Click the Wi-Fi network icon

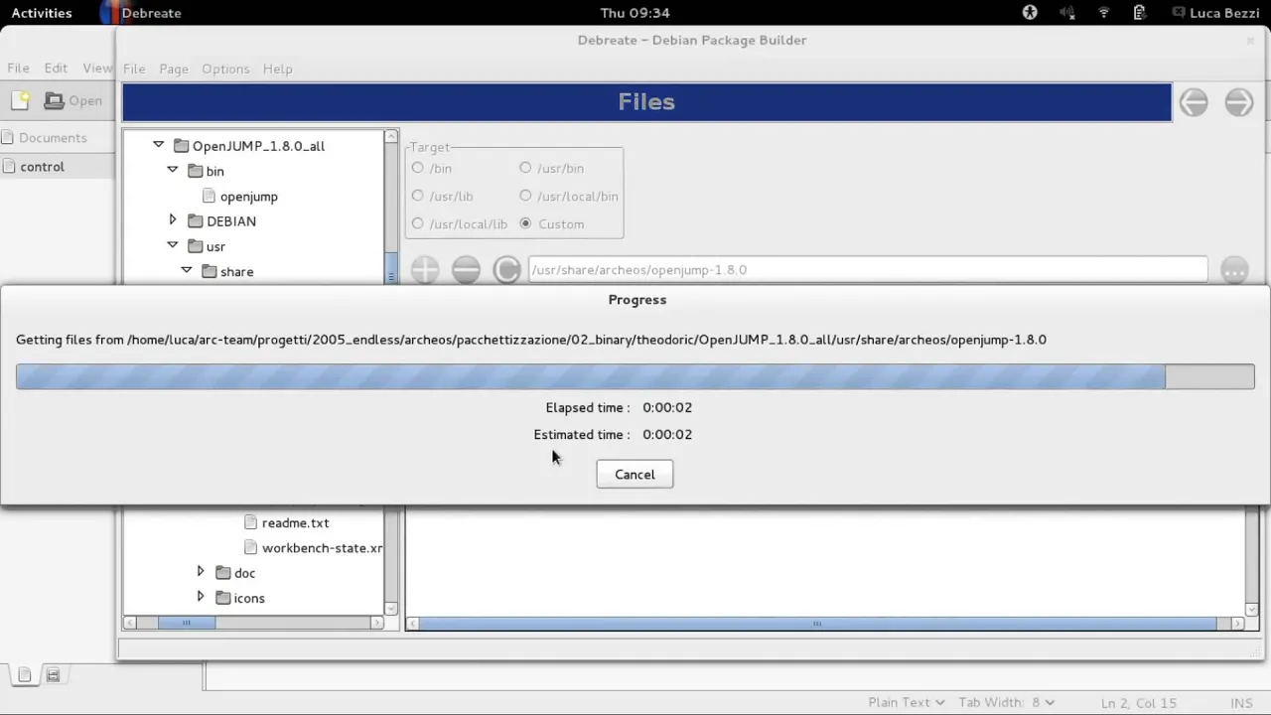click(x=1103, y=13)
